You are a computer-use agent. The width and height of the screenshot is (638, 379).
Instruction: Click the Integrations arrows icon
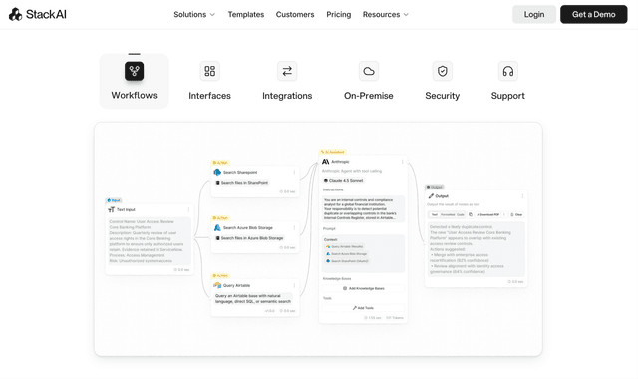click(287, 71)
